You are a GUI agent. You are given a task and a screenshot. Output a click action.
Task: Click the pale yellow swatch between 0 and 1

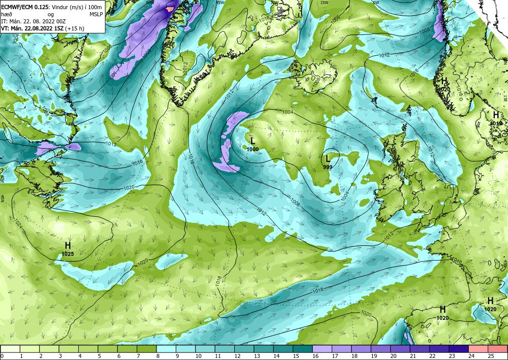[10, 349]
